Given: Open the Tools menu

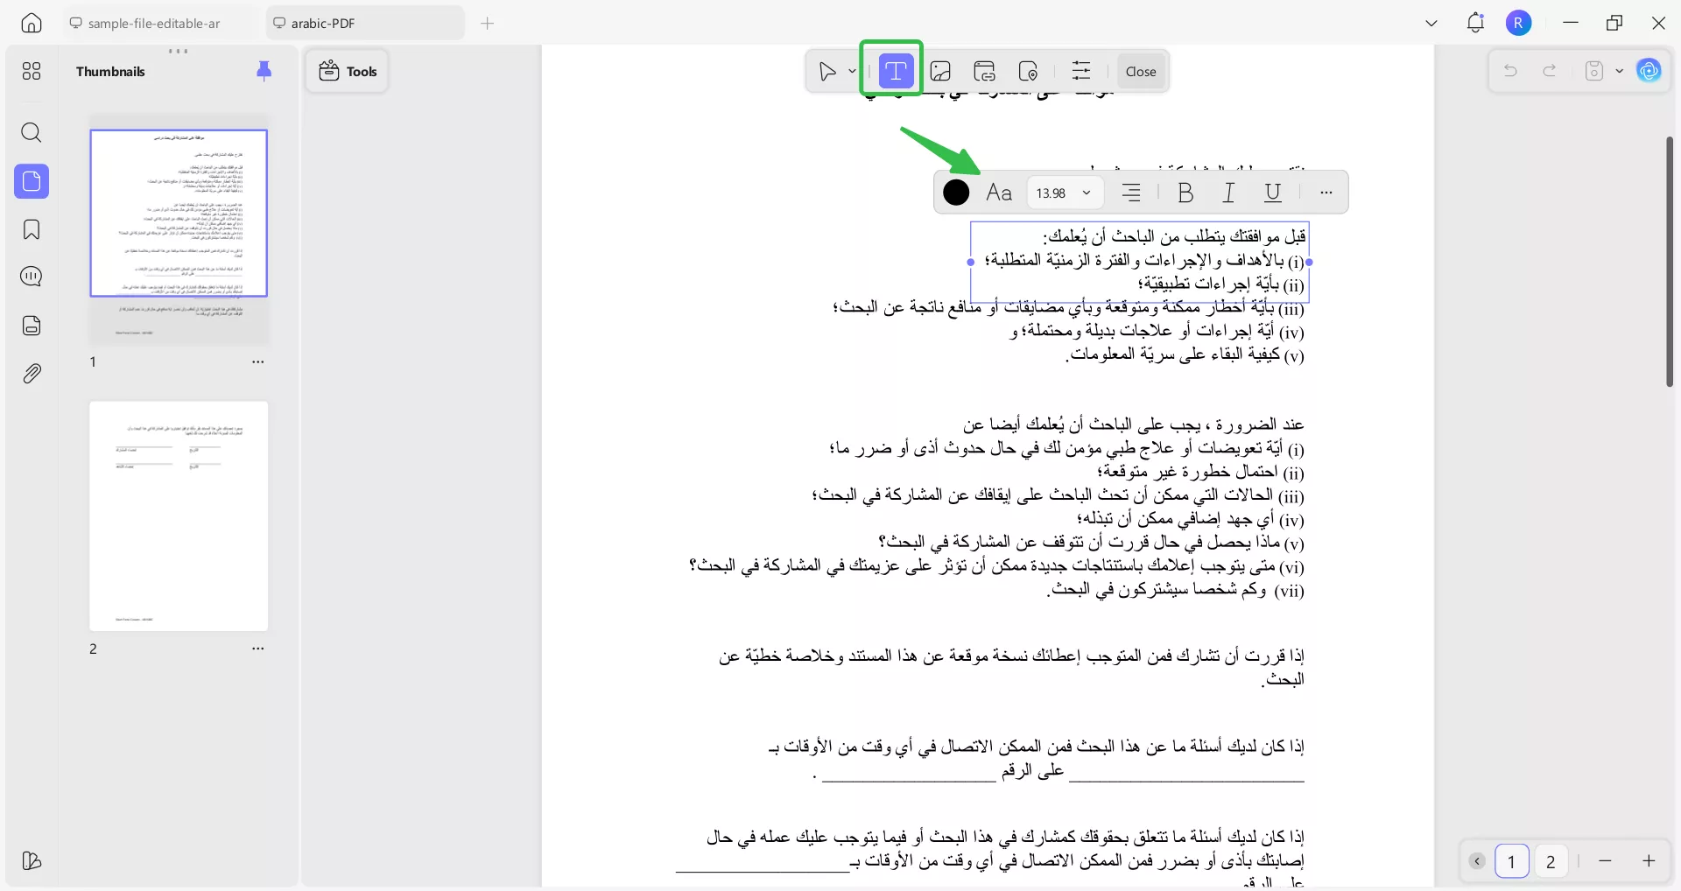Looking at the screenshot, I should click(347, 71).
